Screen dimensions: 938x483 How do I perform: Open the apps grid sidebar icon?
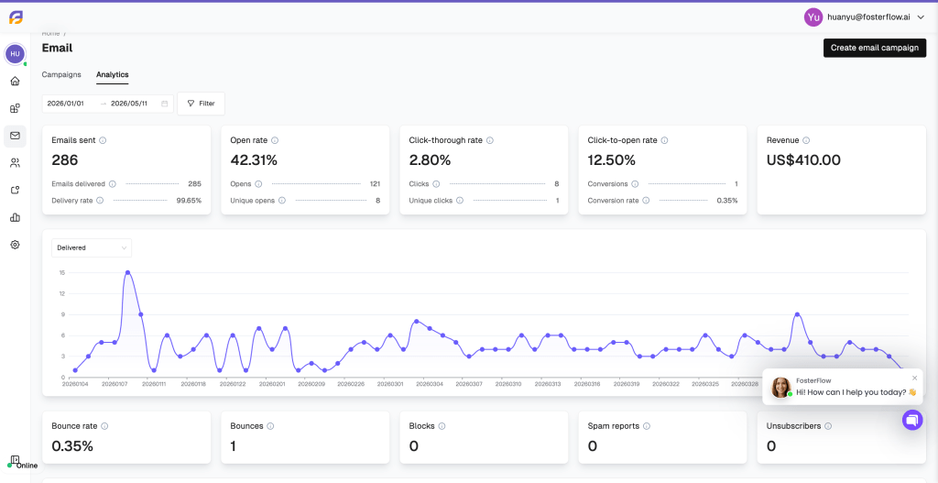(15, 108)
